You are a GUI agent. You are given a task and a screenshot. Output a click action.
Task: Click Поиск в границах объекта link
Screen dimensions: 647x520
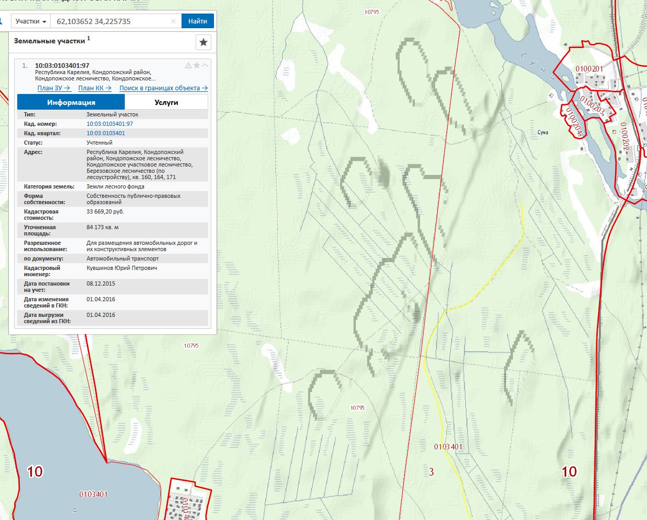tap(163, 88)
